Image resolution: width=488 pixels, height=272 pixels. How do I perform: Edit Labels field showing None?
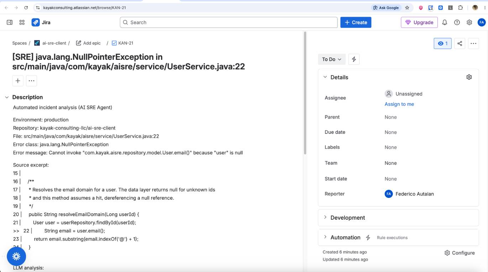(391, 147)
